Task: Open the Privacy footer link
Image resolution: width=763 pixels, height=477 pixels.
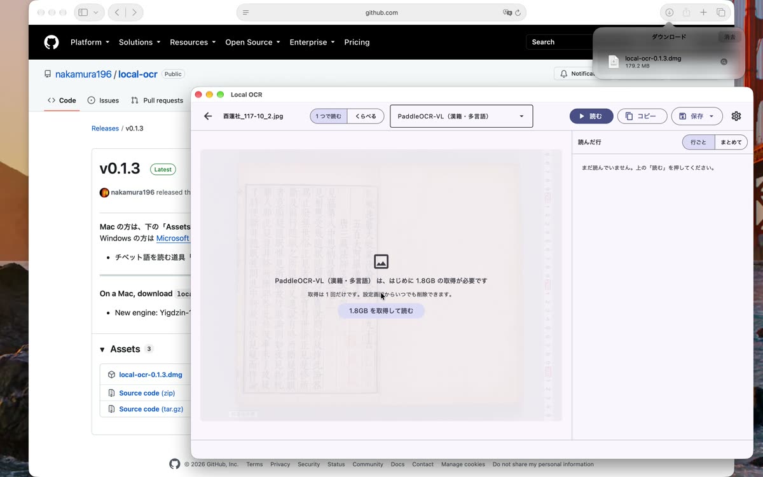Action: 280,464
